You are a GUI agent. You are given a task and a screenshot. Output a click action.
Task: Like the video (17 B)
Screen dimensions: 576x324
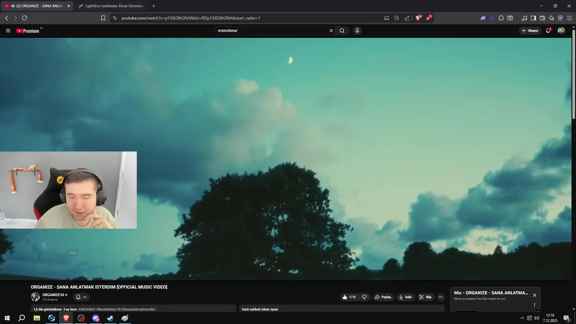pyautogui.click(x=349, y=297)
